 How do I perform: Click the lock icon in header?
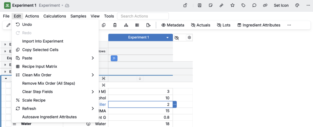tap(185, 5)
